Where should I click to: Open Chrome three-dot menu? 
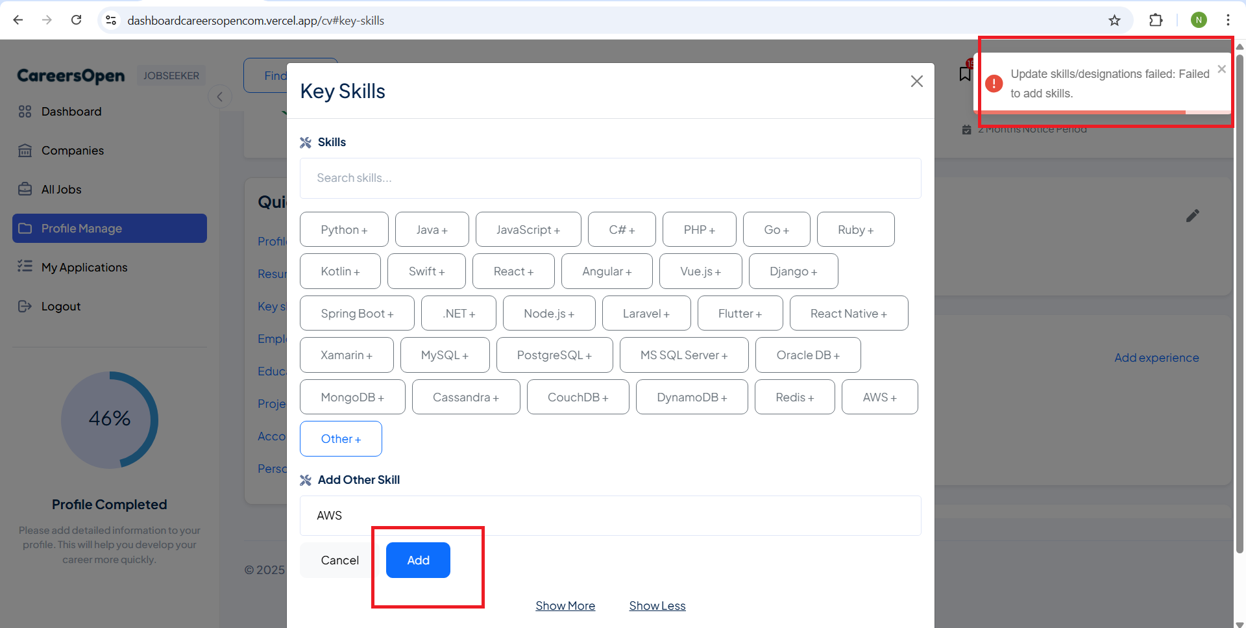click(1228, 20)
